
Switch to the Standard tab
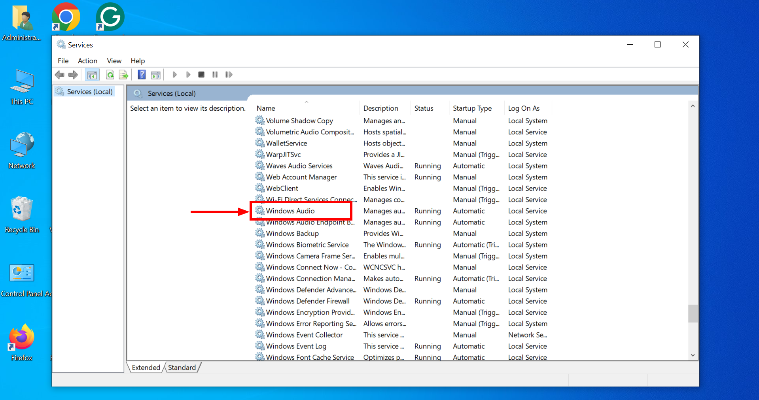click(182, 367)
